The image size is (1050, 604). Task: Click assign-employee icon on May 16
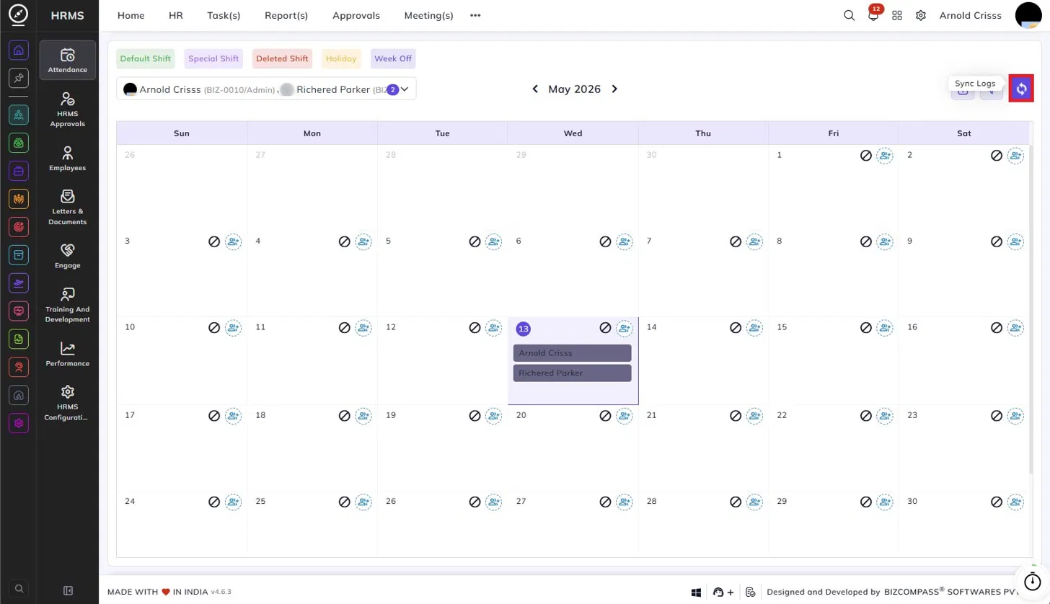[x=1015, y=328]
